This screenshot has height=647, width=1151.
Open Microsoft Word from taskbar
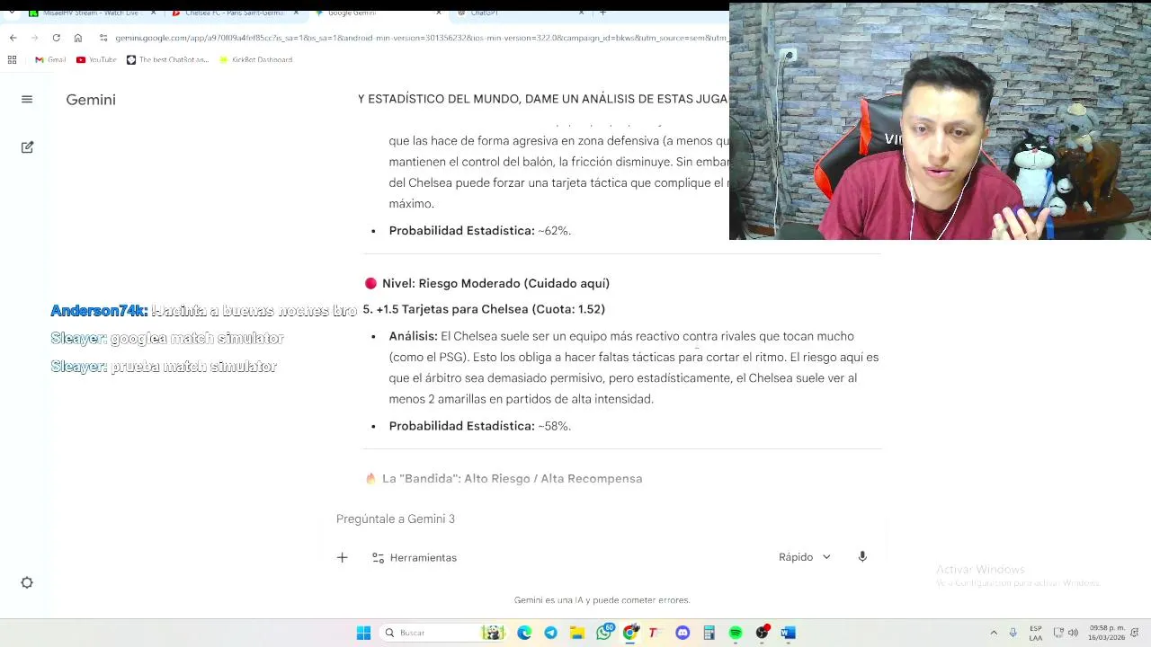tap(789, 633)
